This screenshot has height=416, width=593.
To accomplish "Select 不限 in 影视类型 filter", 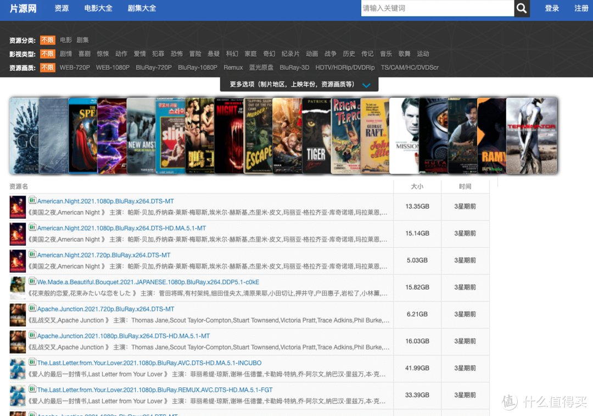I will pos(48,54).
